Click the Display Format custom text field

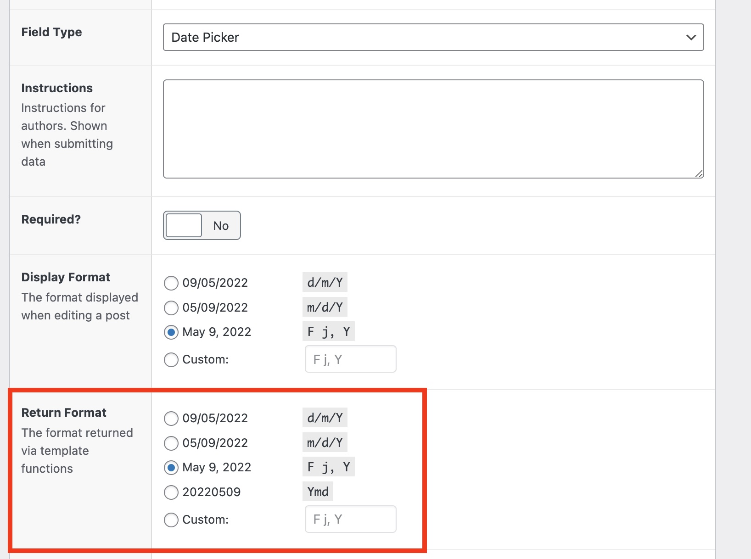click(x=351, y=359)
